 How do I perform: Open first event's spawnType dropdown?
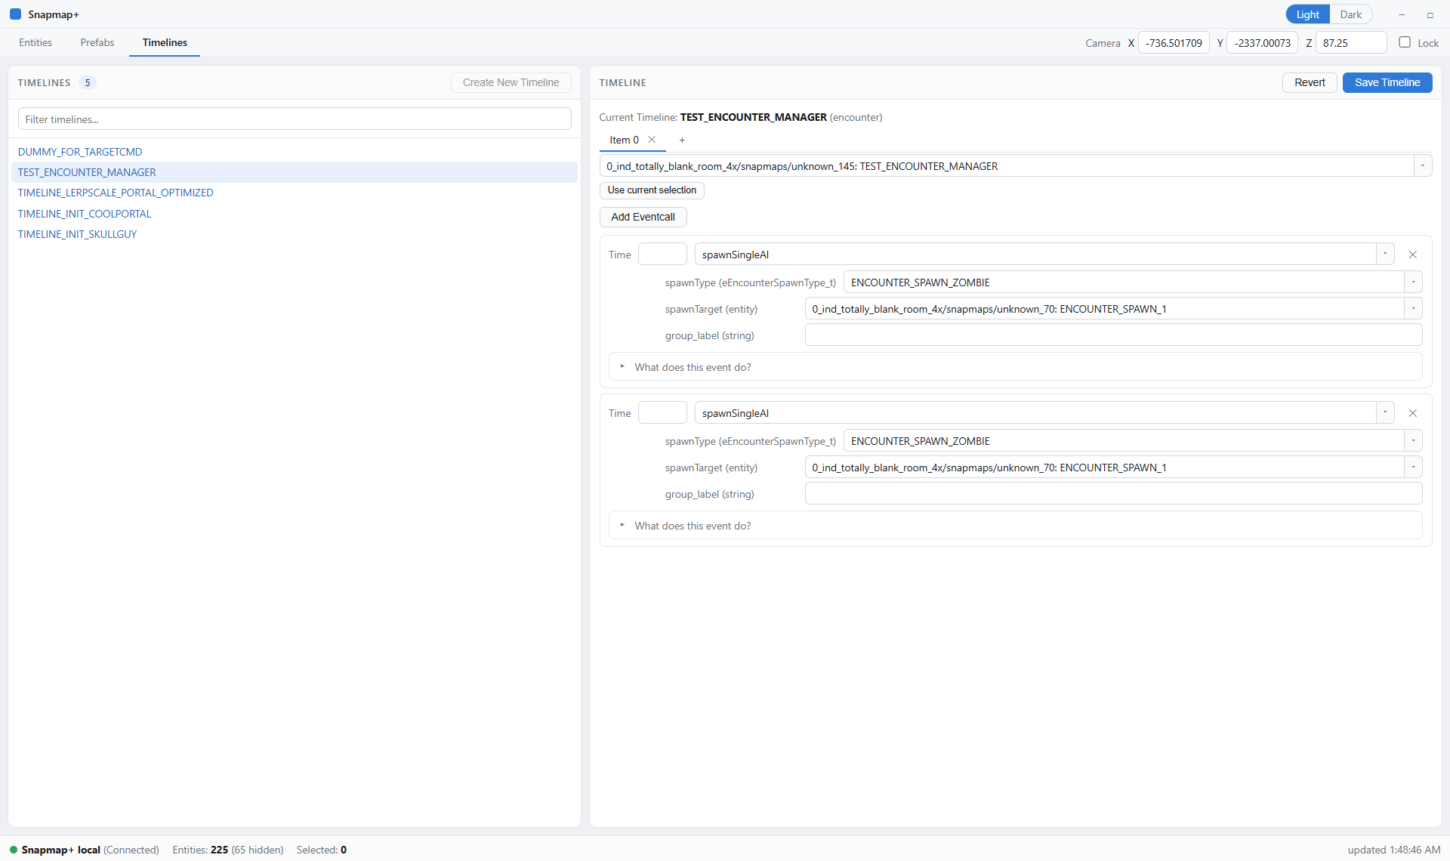click(1413, 282)
